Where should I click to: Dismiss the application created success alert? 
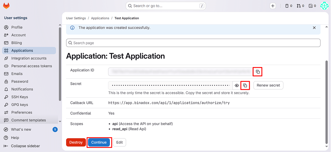314,28
